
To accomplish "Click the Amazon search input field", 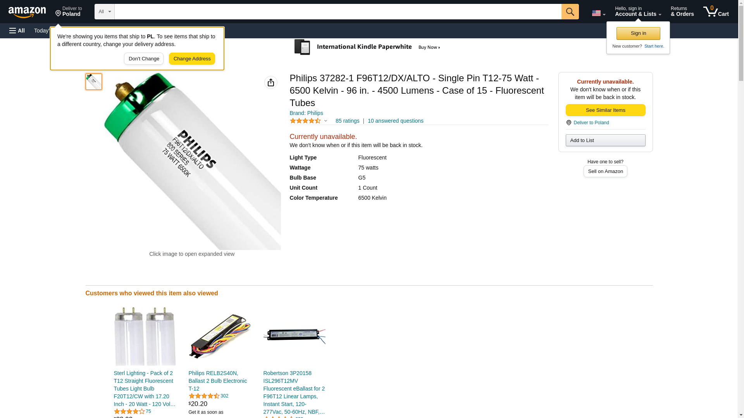I will [x=338, y=12].
